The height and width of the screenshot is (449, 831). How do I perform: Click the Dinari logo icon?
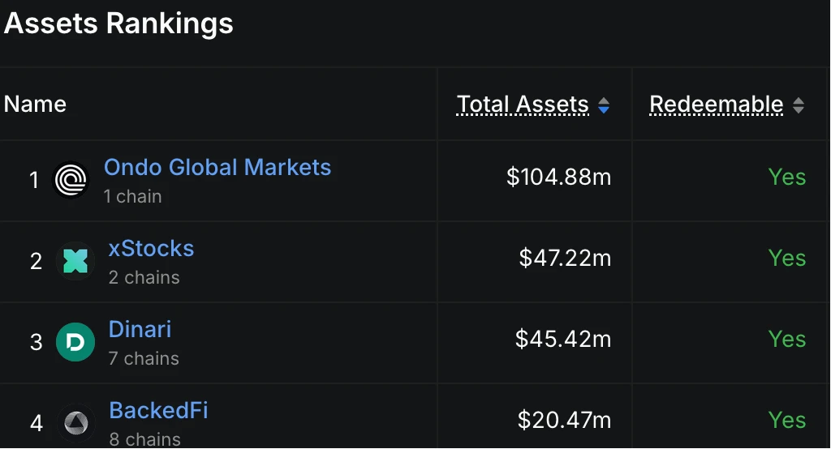(75, 342)
